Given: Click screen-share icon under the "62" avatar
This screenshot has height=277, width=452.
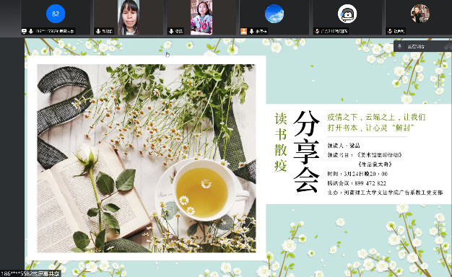Looking at the screenshot, I should 25,31.
